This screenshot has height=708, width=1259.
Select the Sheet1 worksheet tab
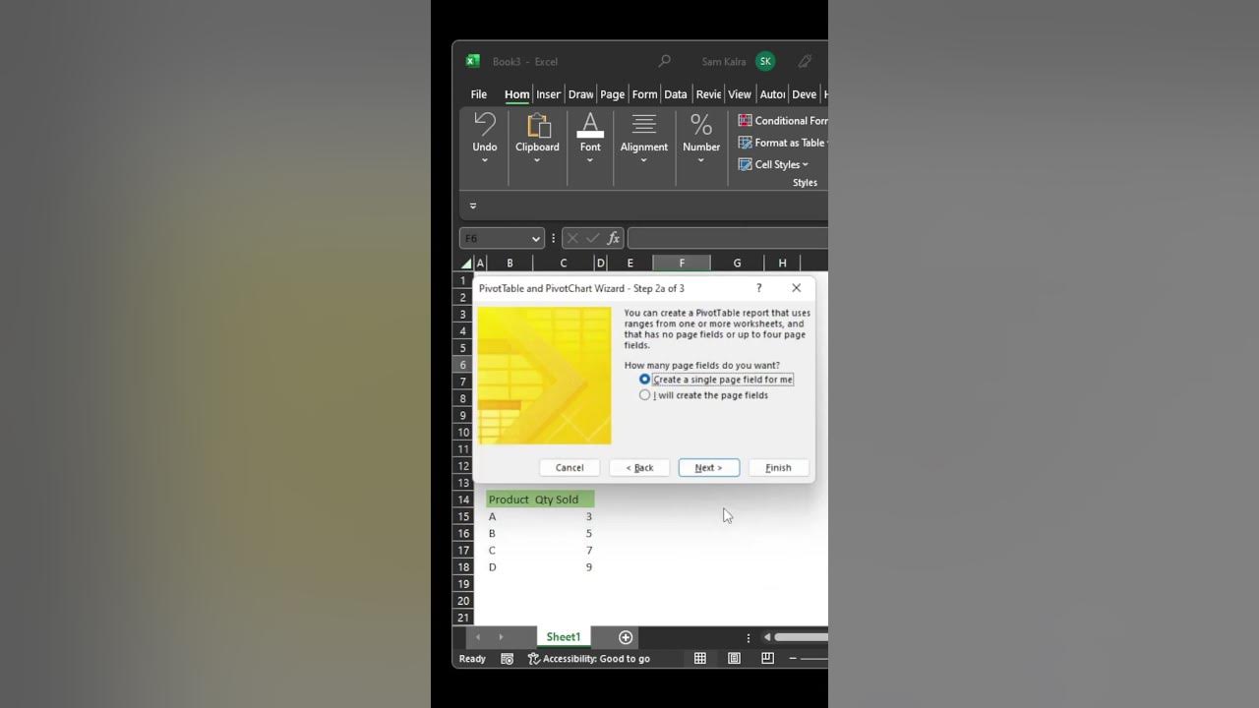(564, 637)
